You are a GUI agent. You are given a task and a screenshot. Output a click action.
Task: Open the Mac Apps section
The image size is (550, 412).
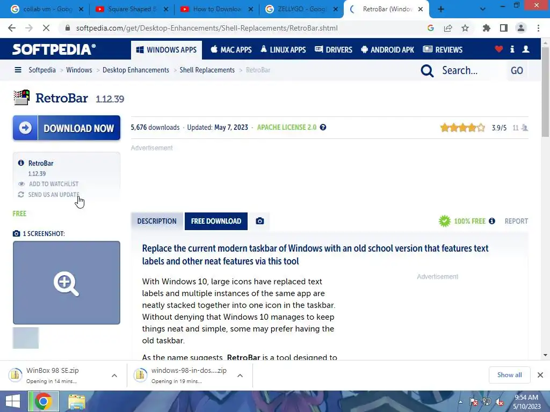231,50
